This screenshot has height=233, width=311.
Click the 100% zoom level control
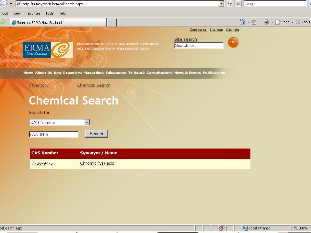pos(301,228)
